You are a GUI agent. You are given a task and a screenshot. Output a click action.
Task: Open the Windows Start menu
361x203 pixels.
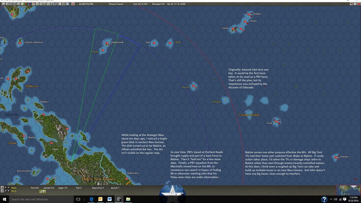click(x=4, y=199)
